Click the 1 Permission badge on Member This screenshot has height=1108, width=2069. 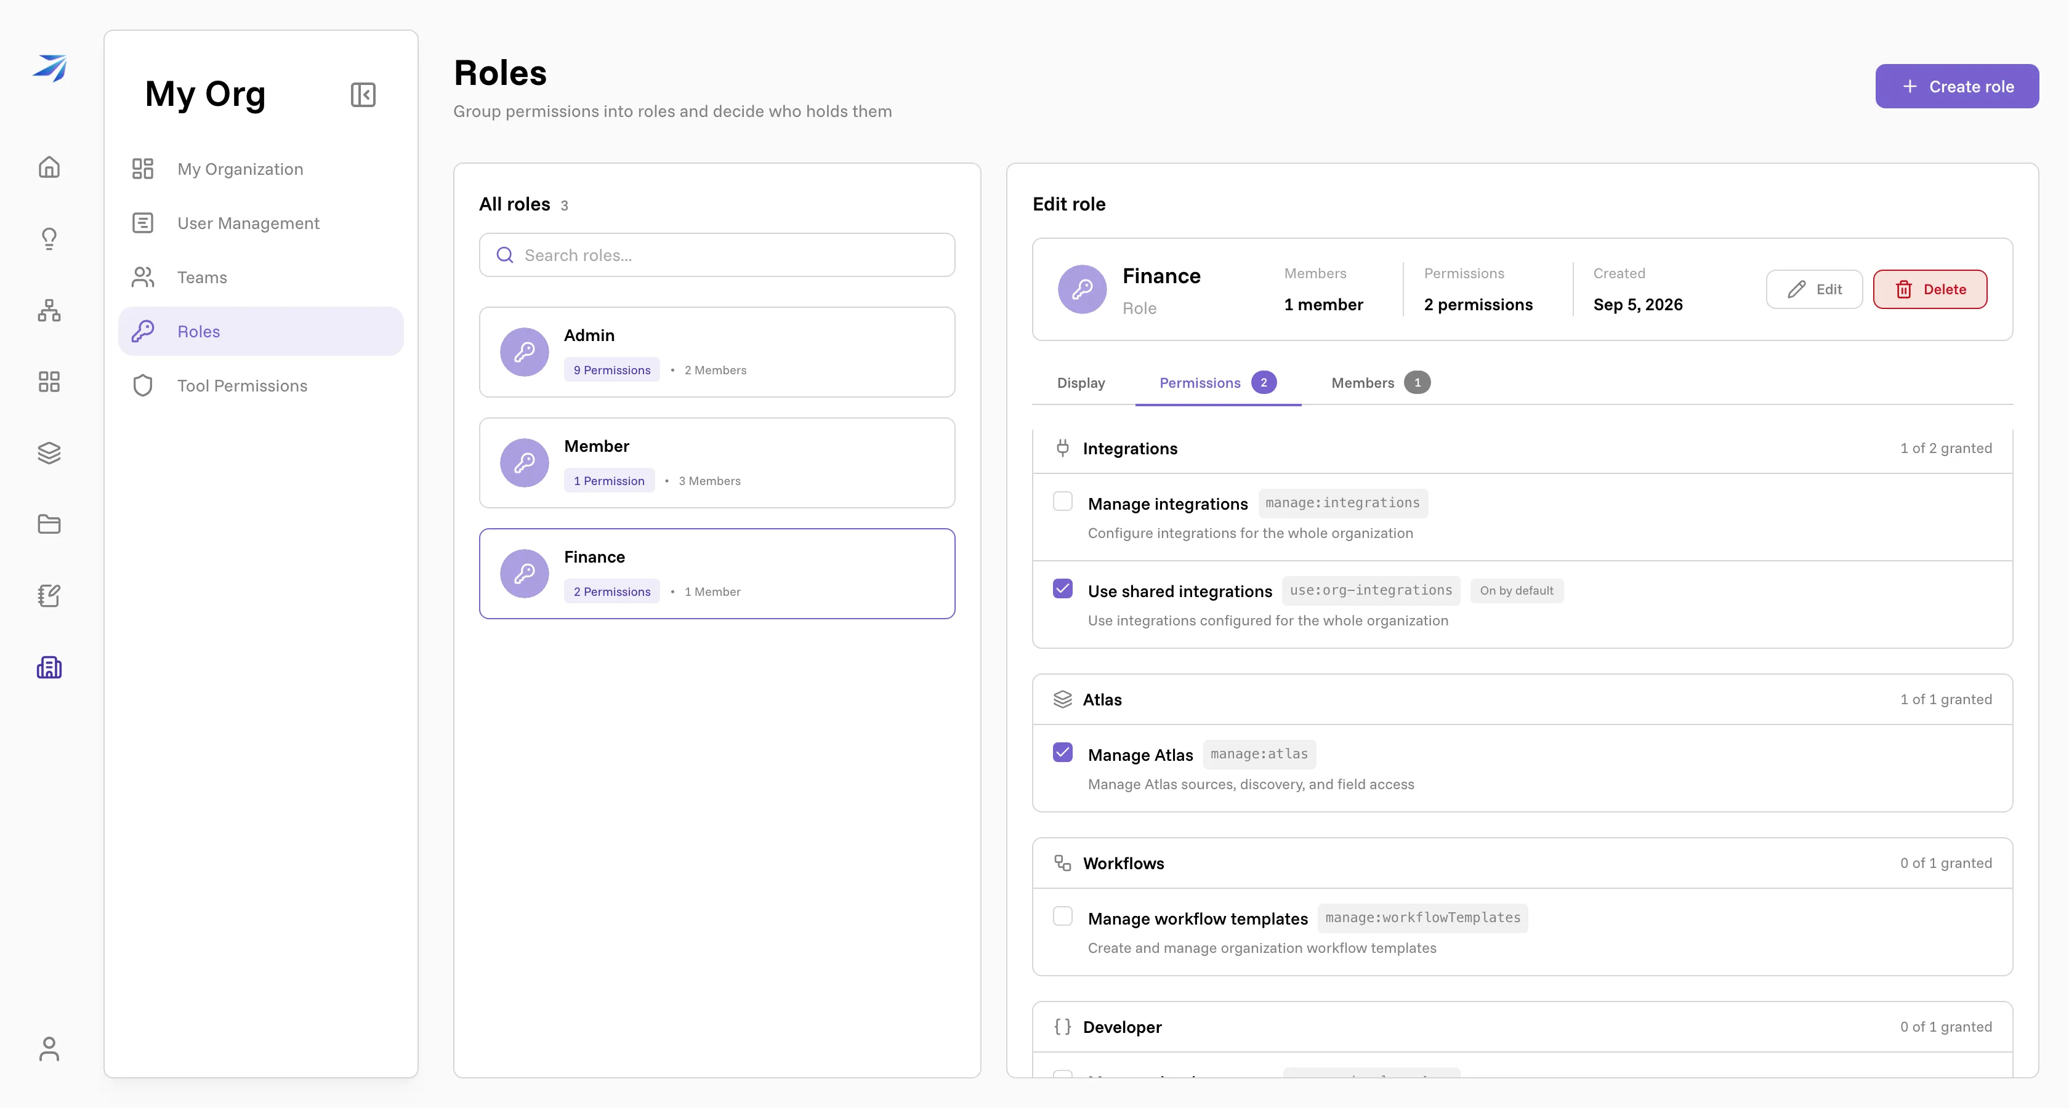pos(609,480)
